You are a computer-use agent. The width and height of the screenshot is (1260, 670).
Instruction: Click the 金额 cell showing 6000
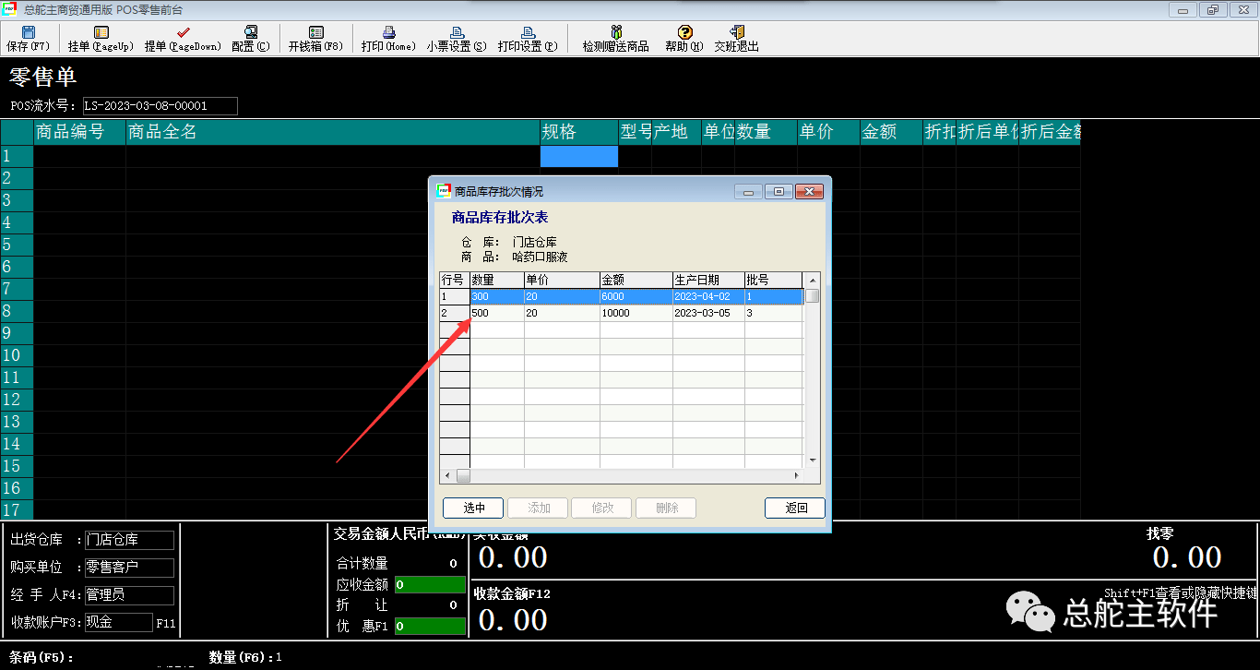(636, 297)
